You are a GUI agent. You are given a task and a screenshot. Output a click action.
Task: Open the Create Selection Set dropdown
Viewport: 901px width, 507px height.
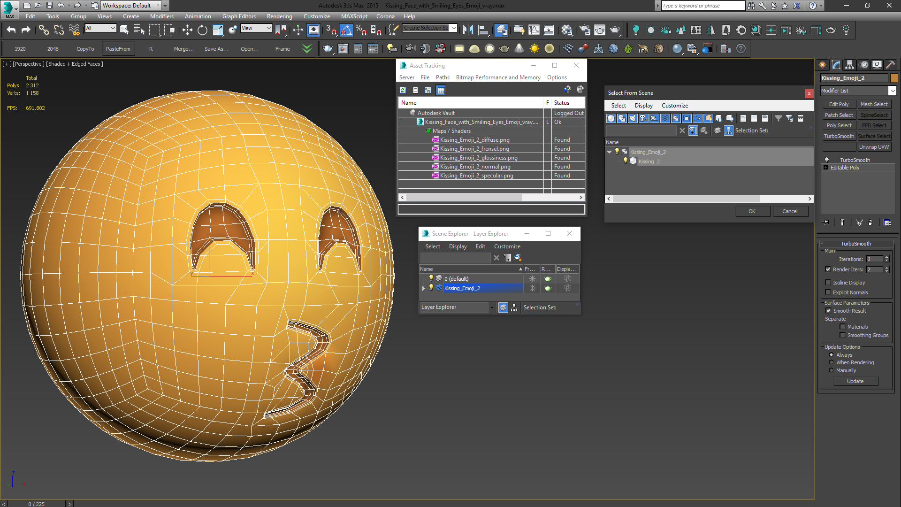(x=453, y=28)
